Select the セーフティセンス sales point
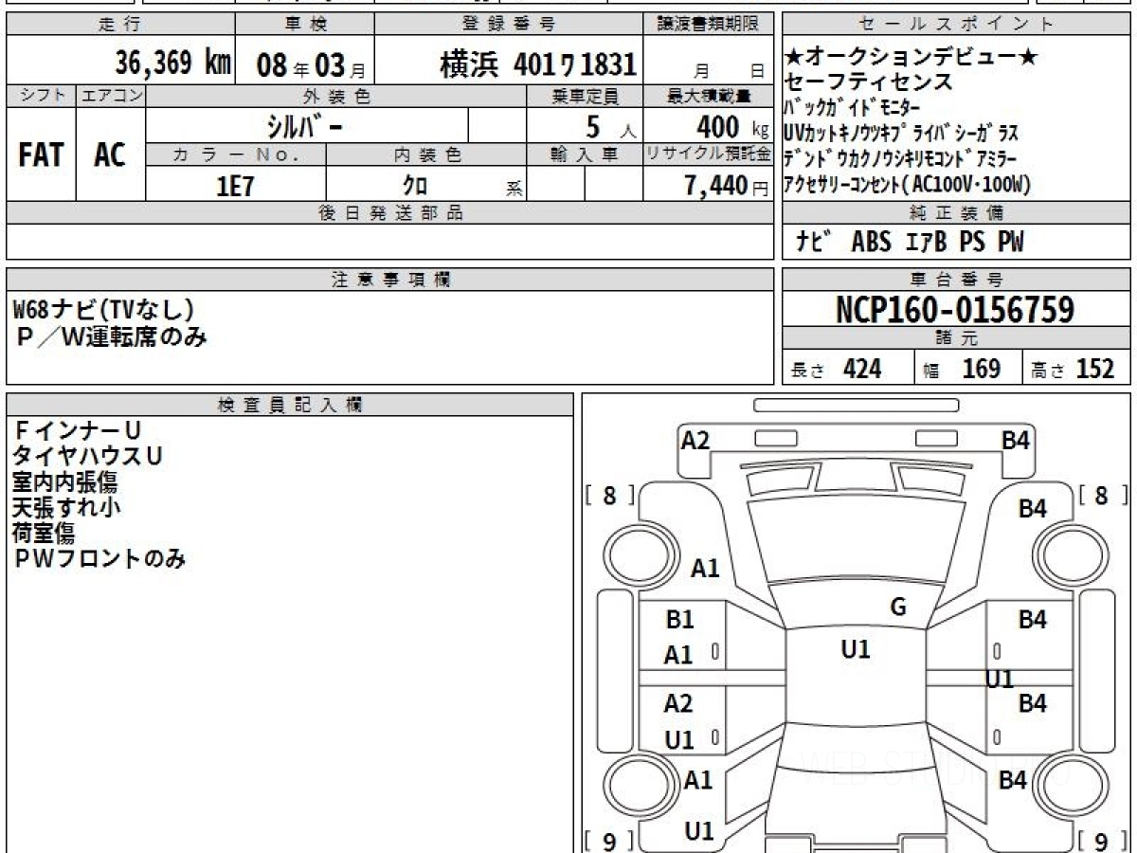Viewport: 1137px width, 853px height. pyautogui.click(x=870, y=82)
